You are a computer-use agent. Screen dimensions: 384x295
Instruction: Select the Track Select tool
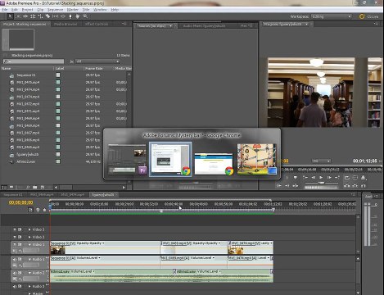[18, 16]
